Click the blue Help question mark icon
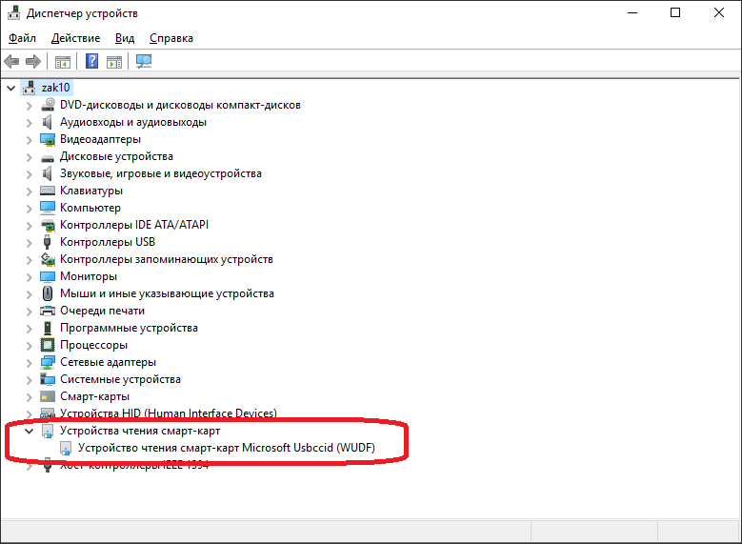 tap(92, 62)
